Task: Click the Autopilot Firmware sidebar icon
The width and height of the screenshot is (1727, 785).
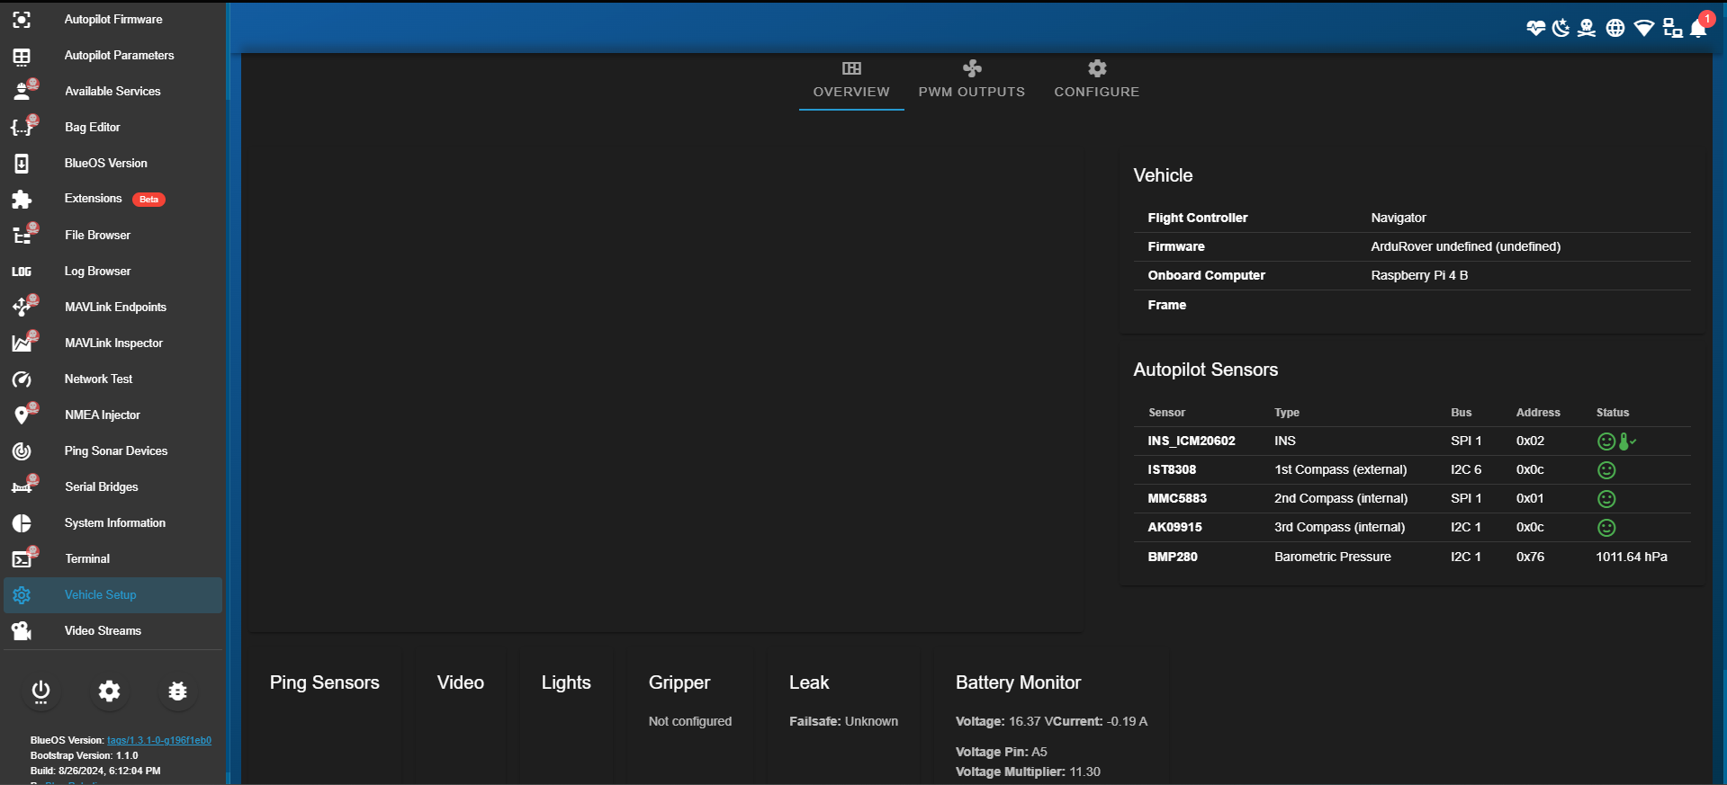Action: tap(22, 19)
